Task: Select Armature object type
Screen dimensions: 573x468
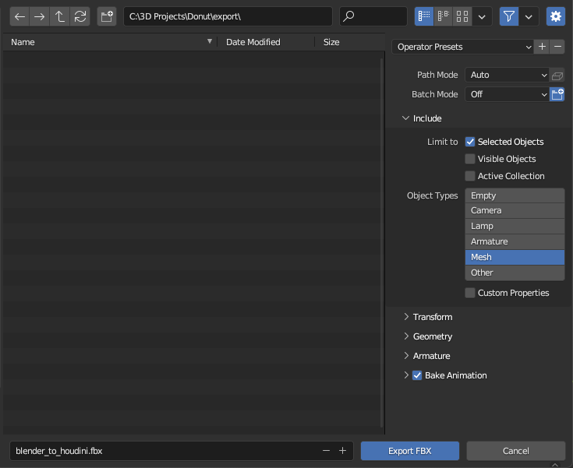Action: coord(515,241)
